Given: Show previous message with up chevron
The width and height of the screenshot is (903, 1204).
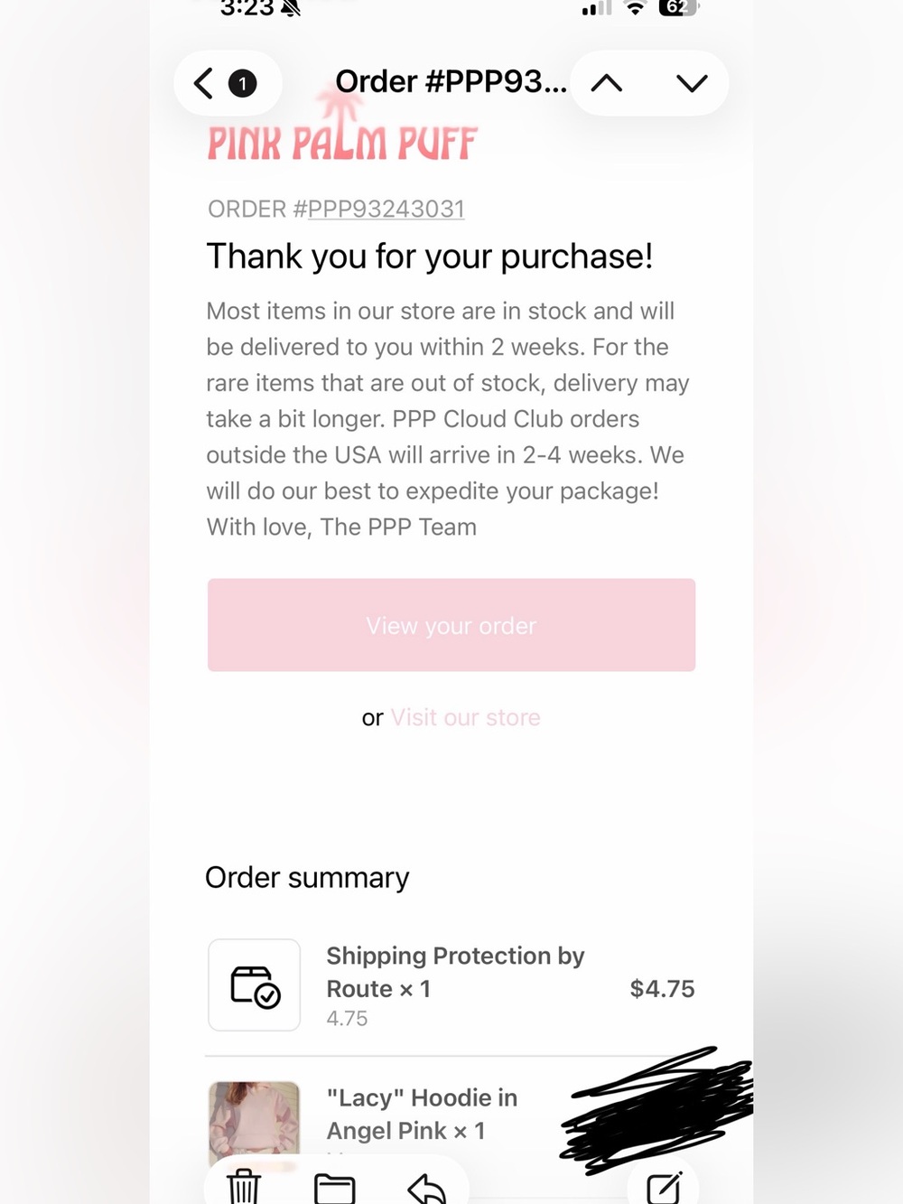Looking at the screenshot, I should (607, 83).
